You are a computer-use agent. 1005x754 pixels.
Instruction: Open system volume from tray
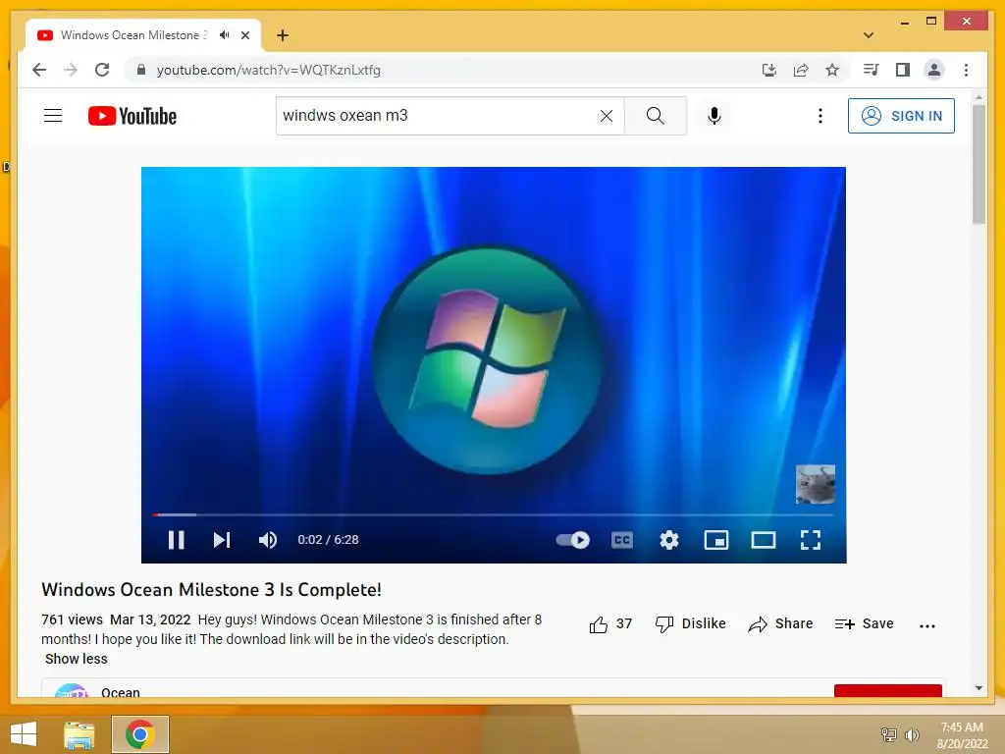(912, 734)
